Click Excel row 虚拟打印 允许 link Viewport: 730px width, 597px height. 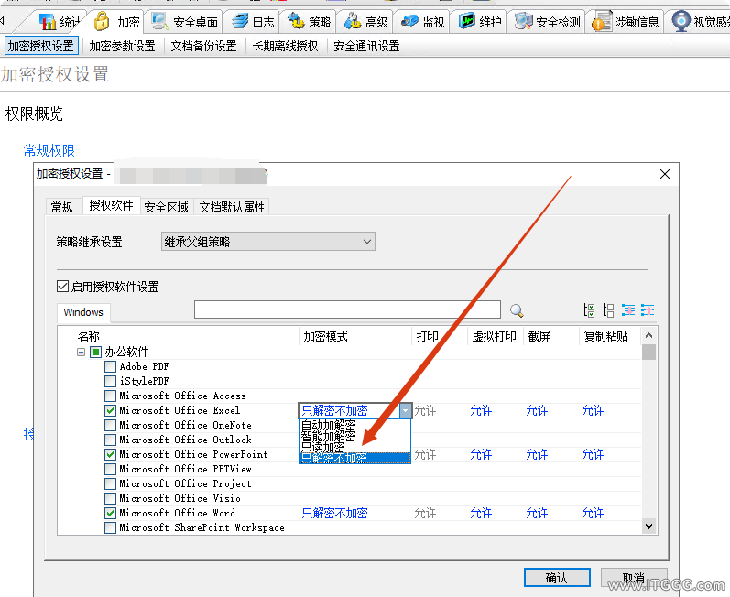pos(481,410)
